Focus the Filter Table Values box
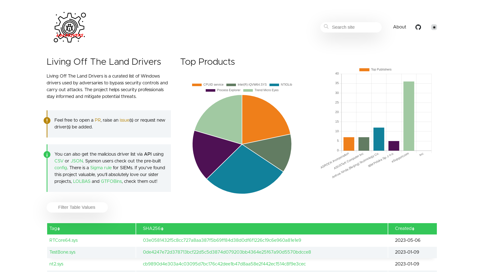 [x=77, y=207]
